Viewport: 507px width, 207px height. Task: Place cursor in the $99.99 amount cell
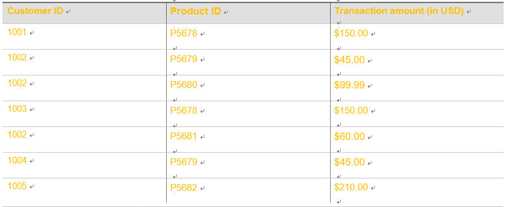417,88
